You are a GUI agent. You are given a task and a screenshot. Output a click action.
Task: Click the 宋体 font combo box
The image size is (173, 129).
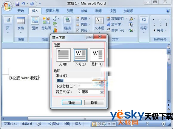(x=80, y=80)
